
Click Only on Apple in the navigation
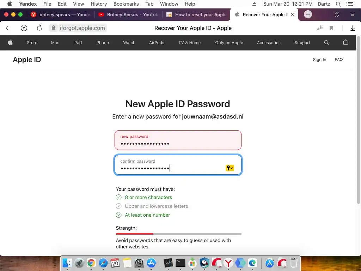click(x=229, y=43)
